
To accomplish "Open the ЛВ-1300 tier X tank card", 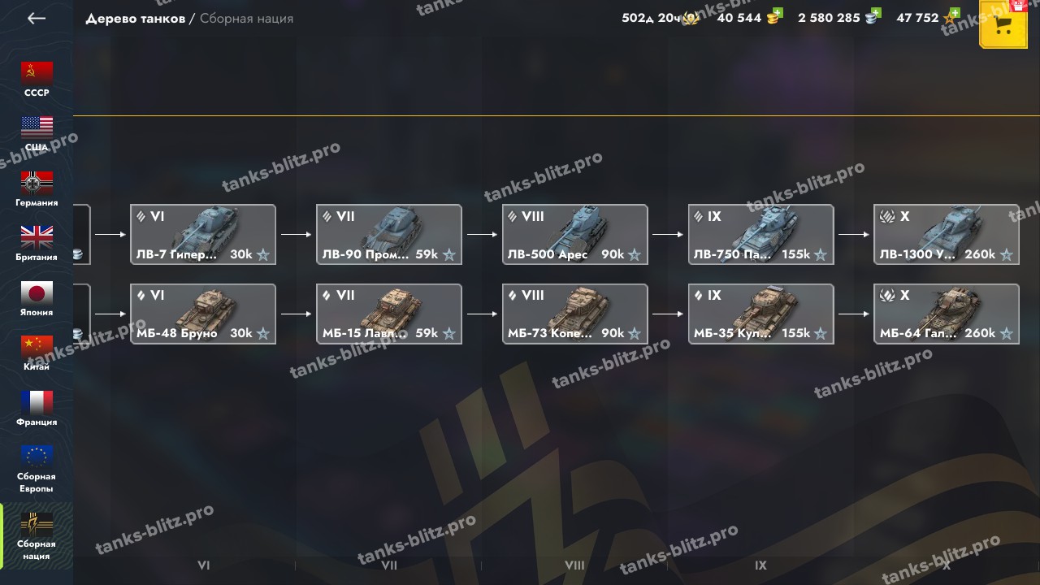I will pos(947,234).
